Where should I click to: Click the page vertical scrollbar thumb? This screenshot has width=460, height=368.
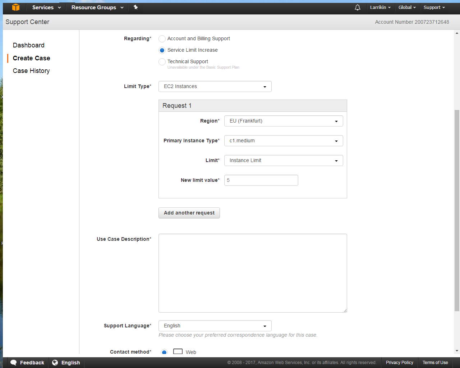tap(457, 210)
